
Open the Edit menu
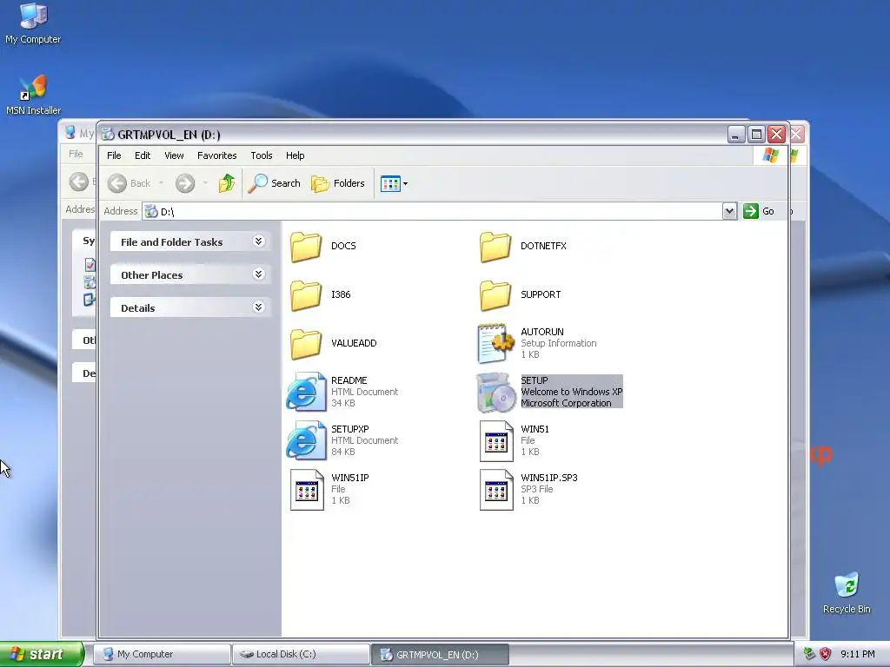click(x=143, y=155)
